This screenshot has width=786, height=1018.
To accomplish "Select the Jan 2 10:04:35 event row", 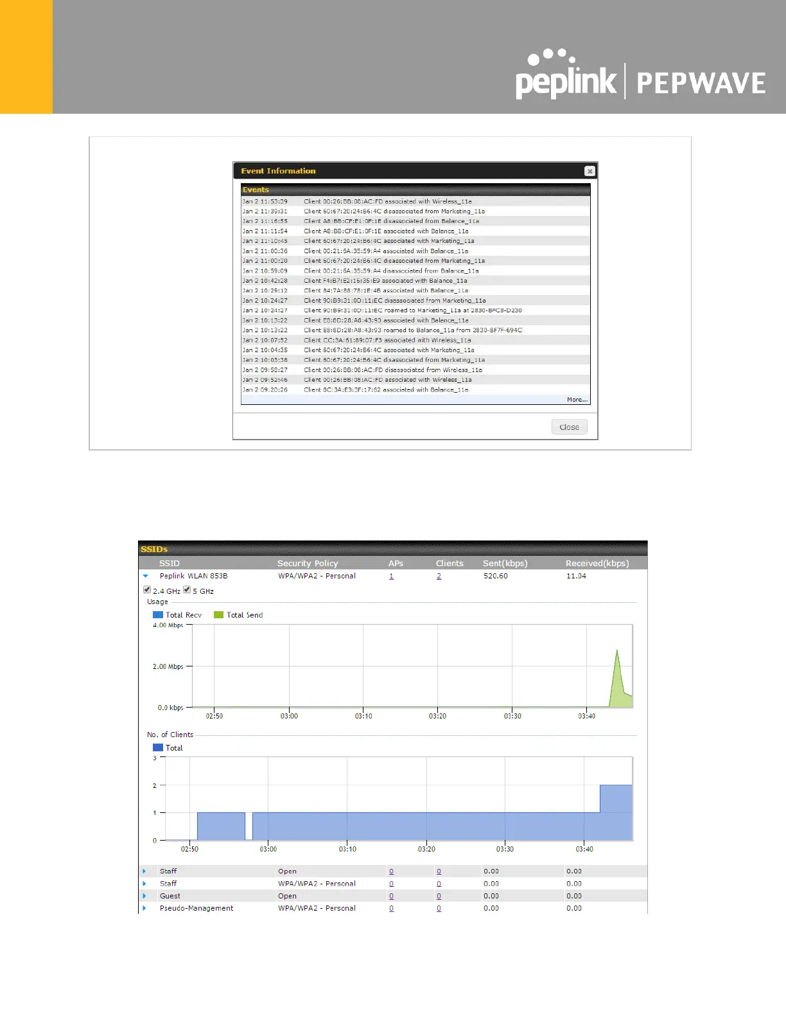I will pyautogui.click(x=415, y=350).
